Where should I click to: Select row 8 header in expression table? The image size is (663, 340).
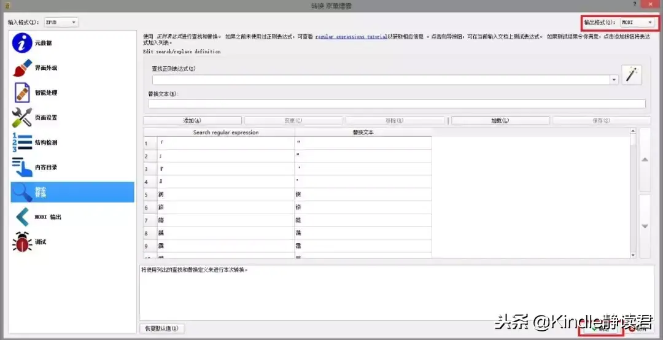150,233
